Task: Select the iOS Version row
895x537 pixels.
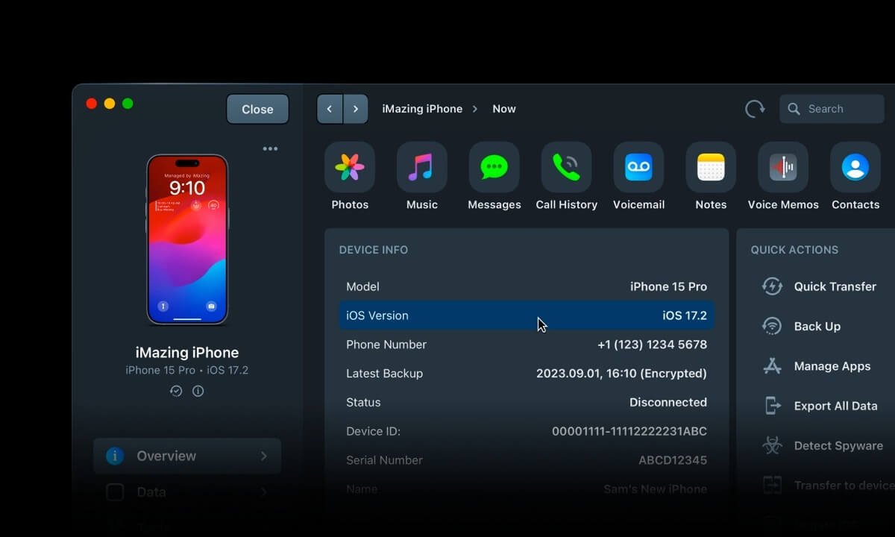Action: coord(527,315)
